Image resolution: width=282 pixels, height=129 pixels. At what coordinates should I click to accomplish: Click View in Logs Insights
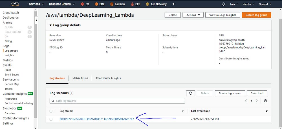223,15
